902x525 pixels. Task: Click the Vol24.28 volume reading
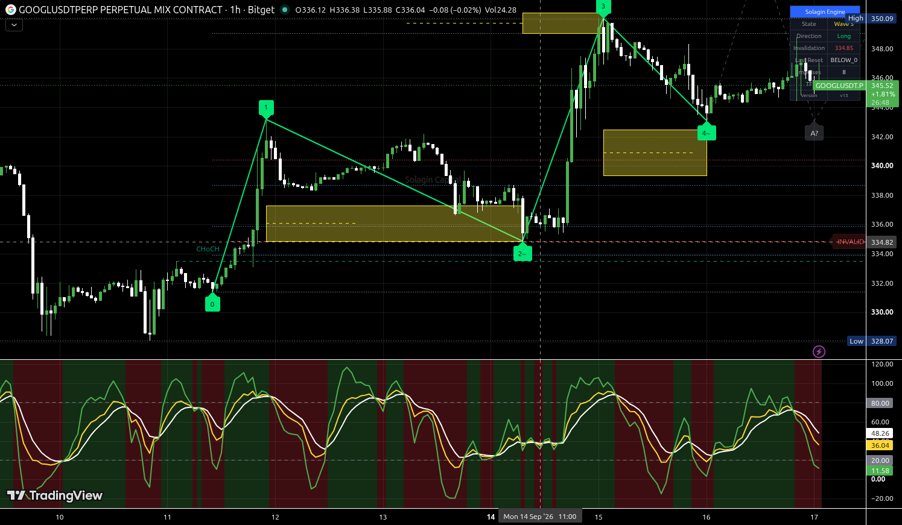(502, 10)
